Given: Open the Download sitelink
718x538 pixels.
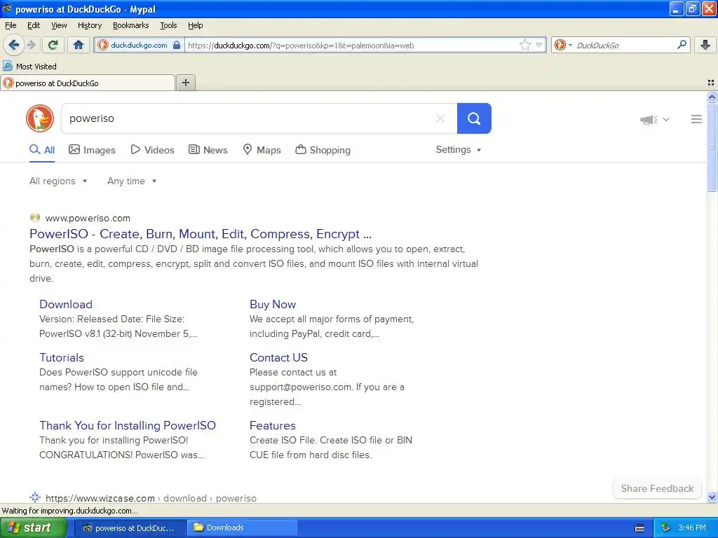Looking at the screenshot, I should [x=66, y=304].
